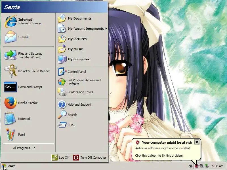Click the 'Run...' label text
The height and width of the screenshot is (170, 227).
(72, 125)
